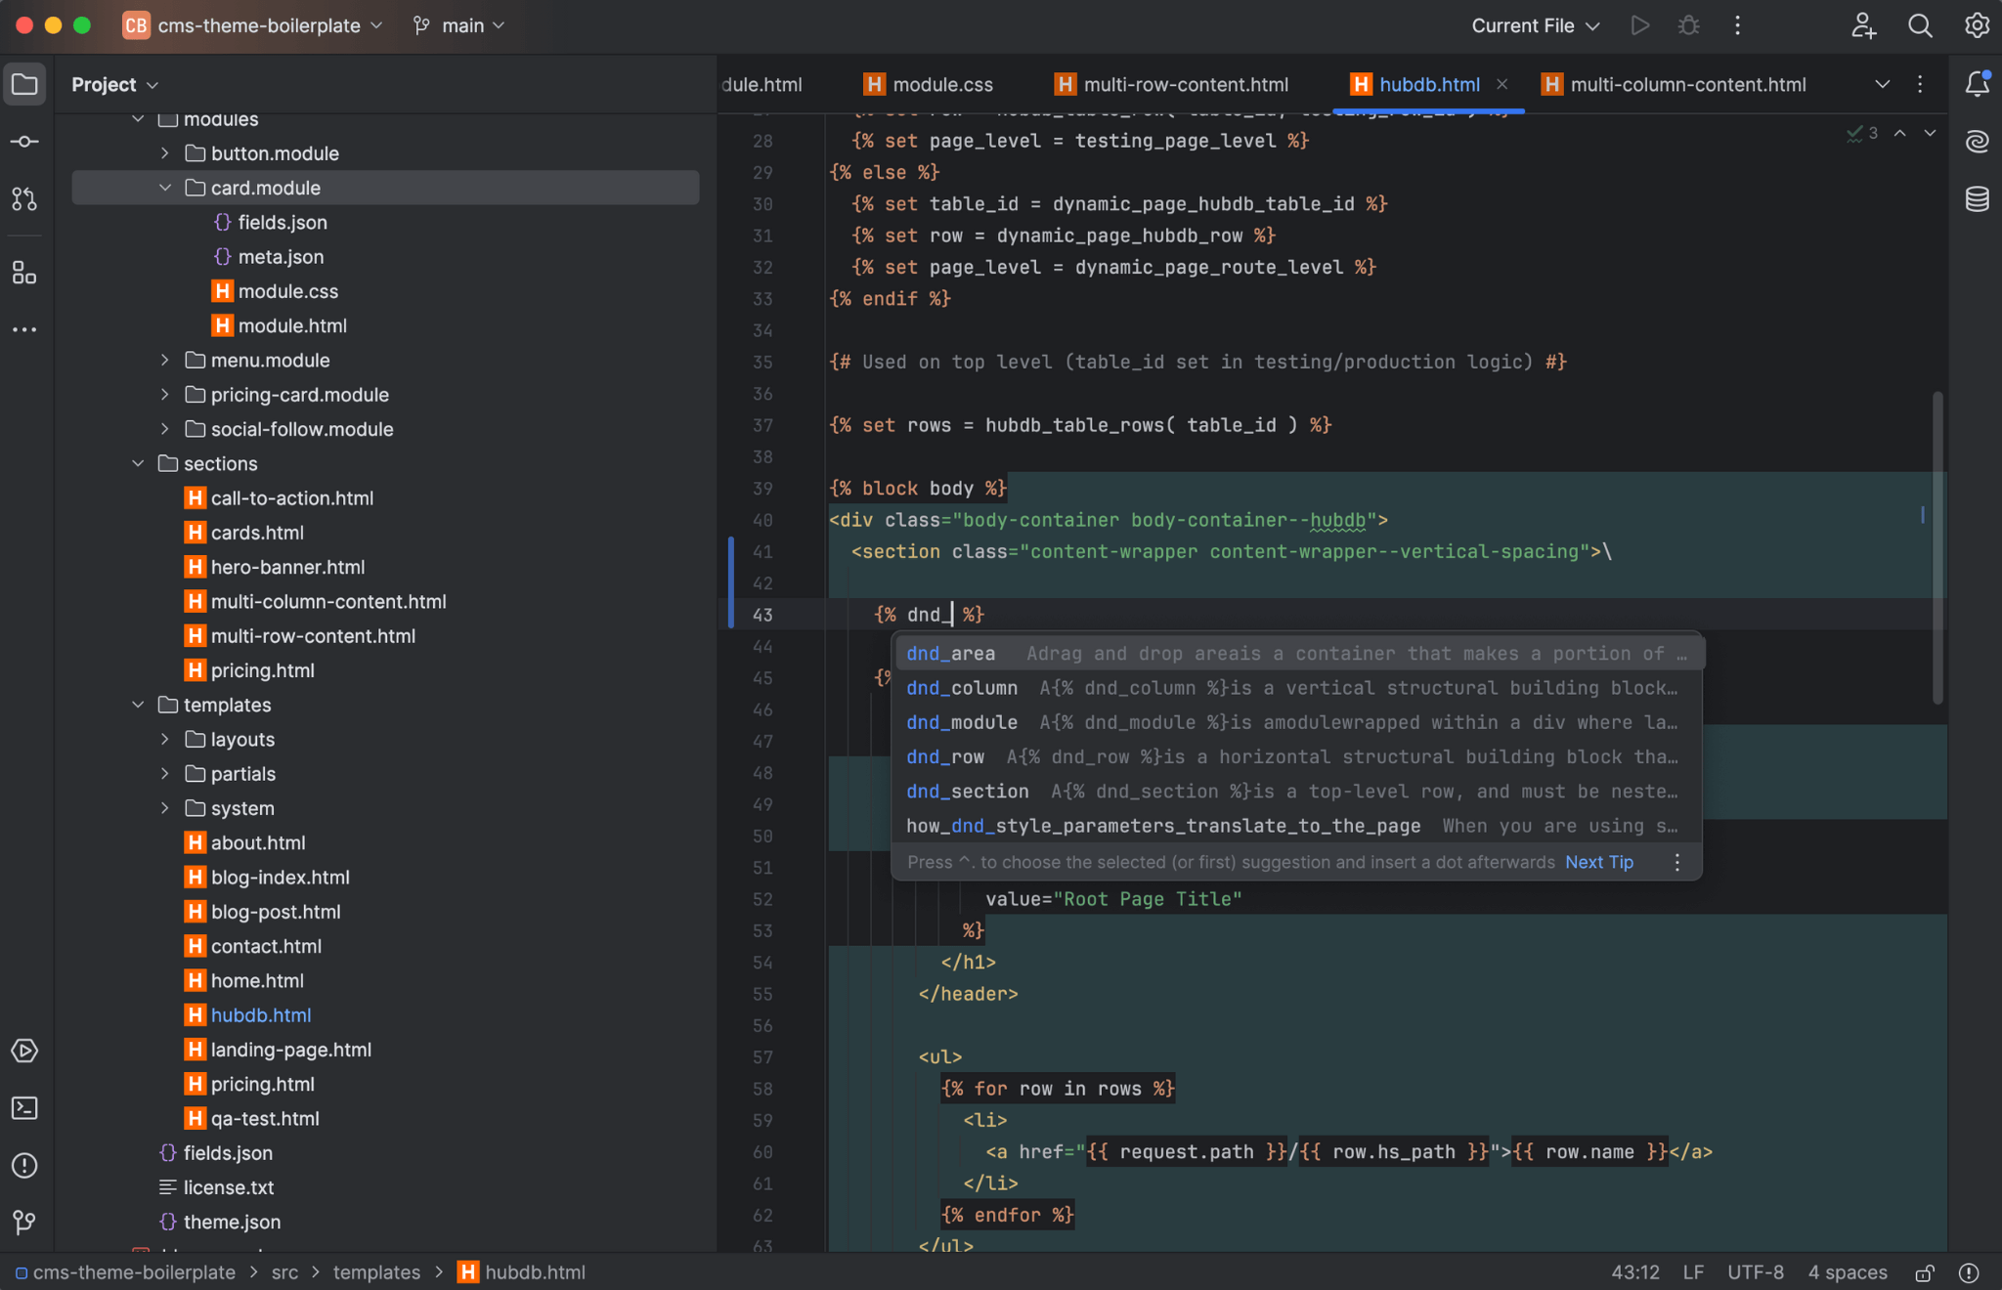The height and width of the screenshot is (1290, 2002).
Task: Select dnd_column in the completion popup
Action: [960, 688]
